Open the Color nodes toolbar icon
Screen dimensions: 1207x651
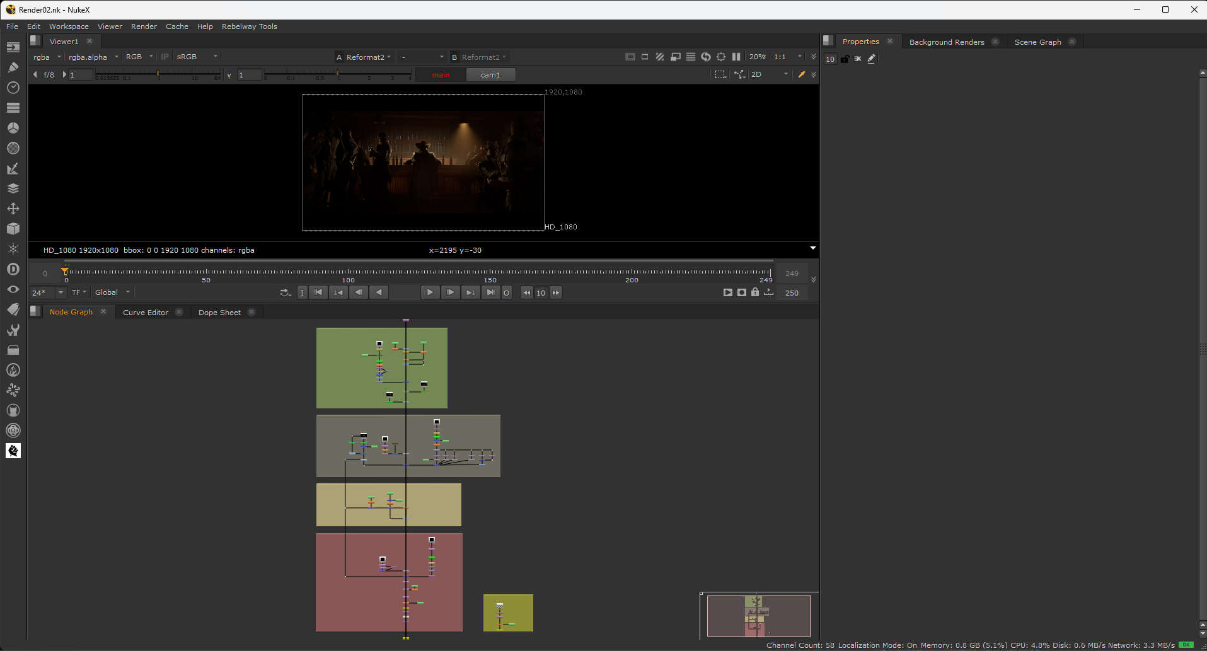tap(13, 128)
